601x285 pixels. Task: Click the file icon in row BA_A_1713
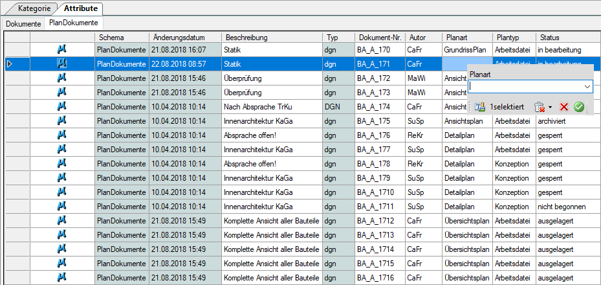pos(62,235)
